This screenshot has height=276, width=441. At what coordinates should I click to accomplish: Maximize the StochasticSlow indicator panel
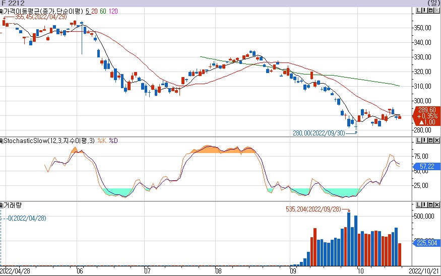(430, 140)
